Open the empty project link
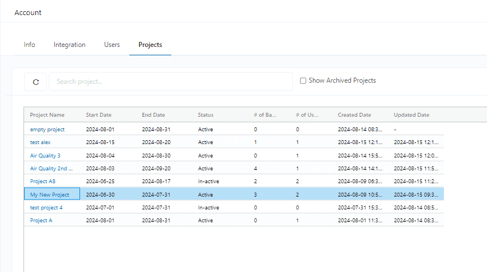 coord(47,130)
